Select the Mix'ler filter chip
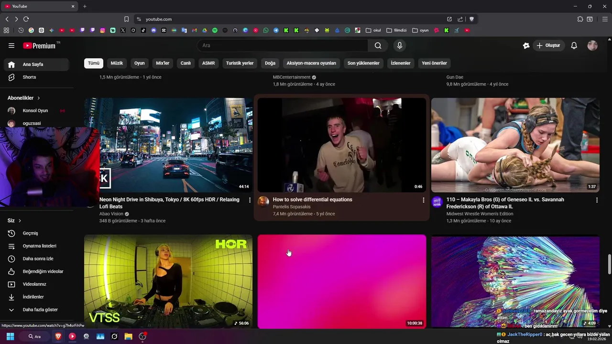 click(163, 63)
